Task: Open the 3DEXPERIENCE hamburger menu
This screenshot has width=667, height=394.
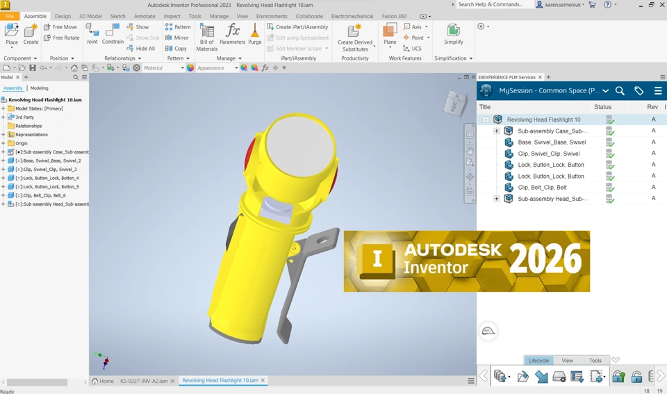Action: [658, 90]
